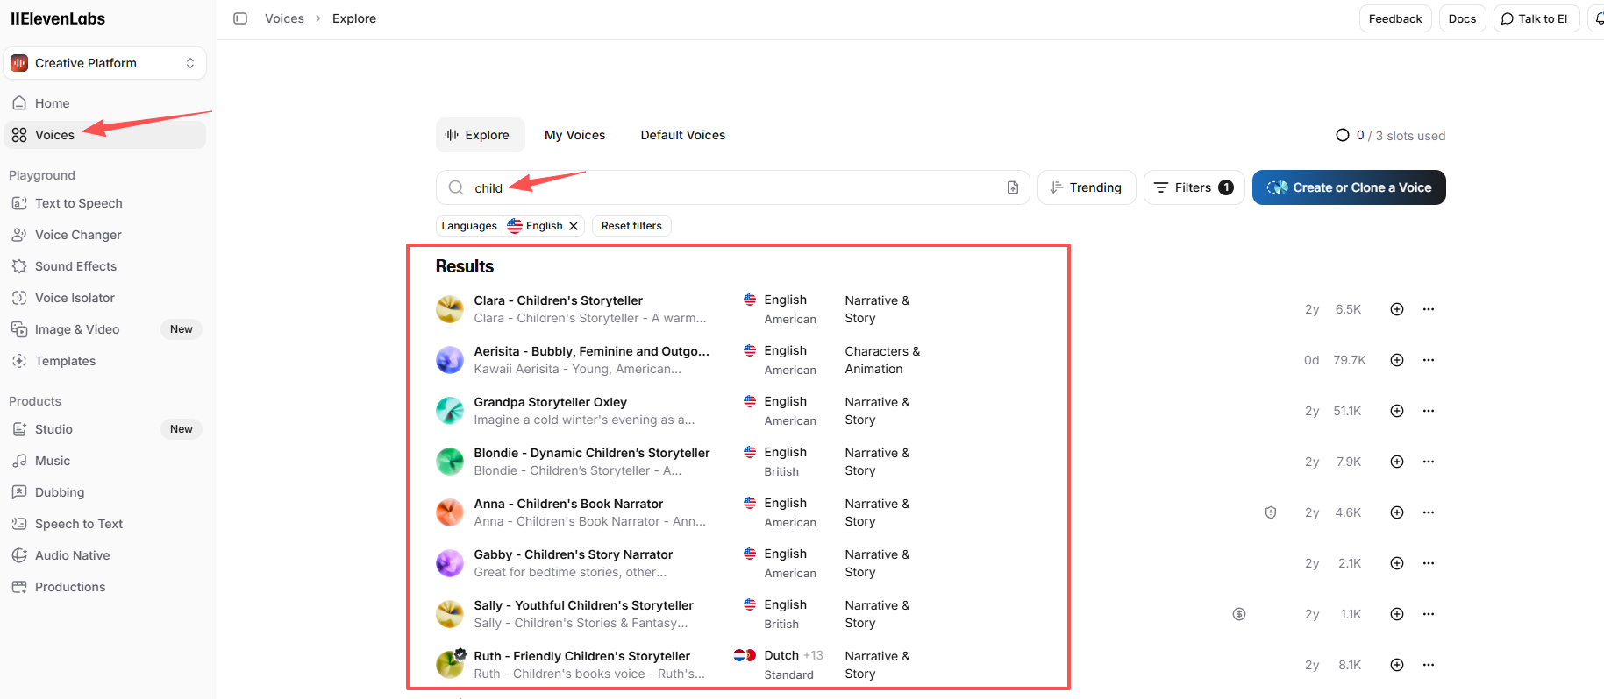
Task: Switch to Default Voices tab
Action: (x=682, y=135)
